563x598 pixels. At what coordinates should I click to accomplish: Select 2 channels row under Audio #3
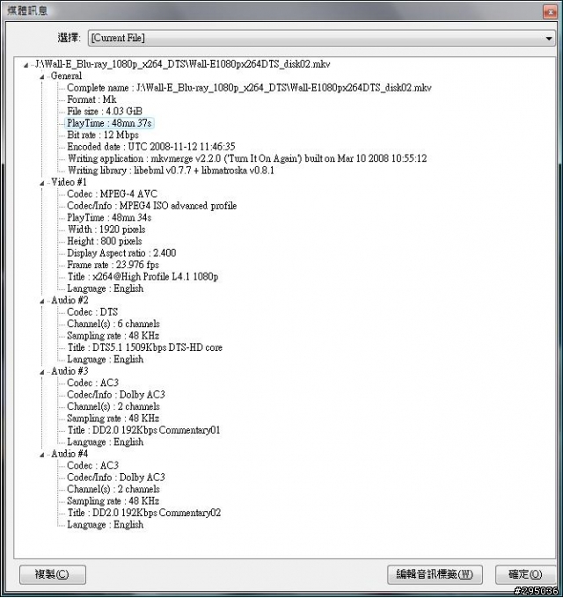point(113,407)
